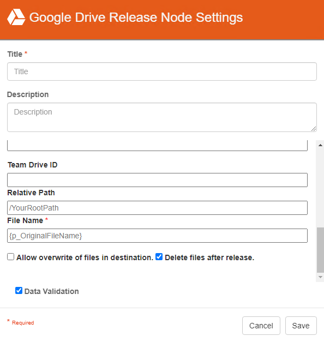Screen dimensions: 324x342
Task: Click the File Name input box
Action: [x=157, y=236]
